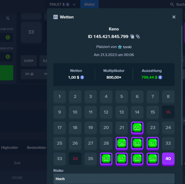Click the ETH icon in the balance header
The height and width of the screenshot is (184, 185).
68,4
